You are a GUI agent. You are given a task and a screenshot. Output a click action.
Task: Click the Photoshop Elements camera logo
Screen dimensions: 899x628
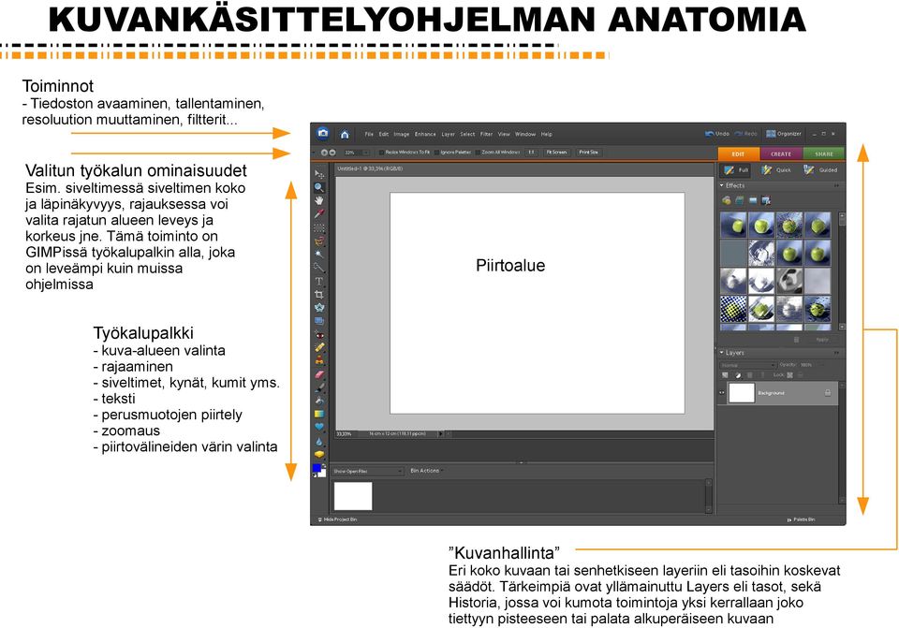[323, 134]
